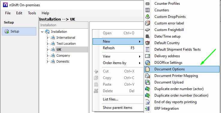Collapse the Installation tree node
This screenshot has width=221, height=113.
42,32
